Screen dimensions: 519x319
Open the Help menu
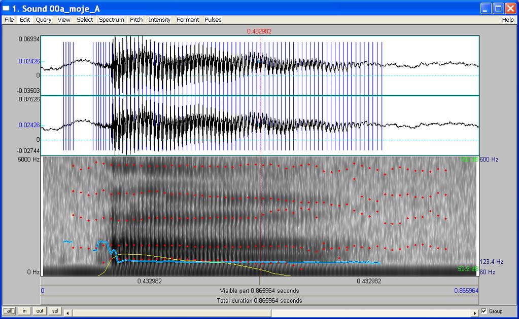(x=508, y=20)
